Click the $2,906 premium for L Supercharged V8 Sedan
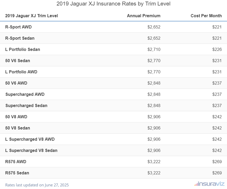This screenshot has width=227, height=189. pyautogui.click(x=154, y=150)
